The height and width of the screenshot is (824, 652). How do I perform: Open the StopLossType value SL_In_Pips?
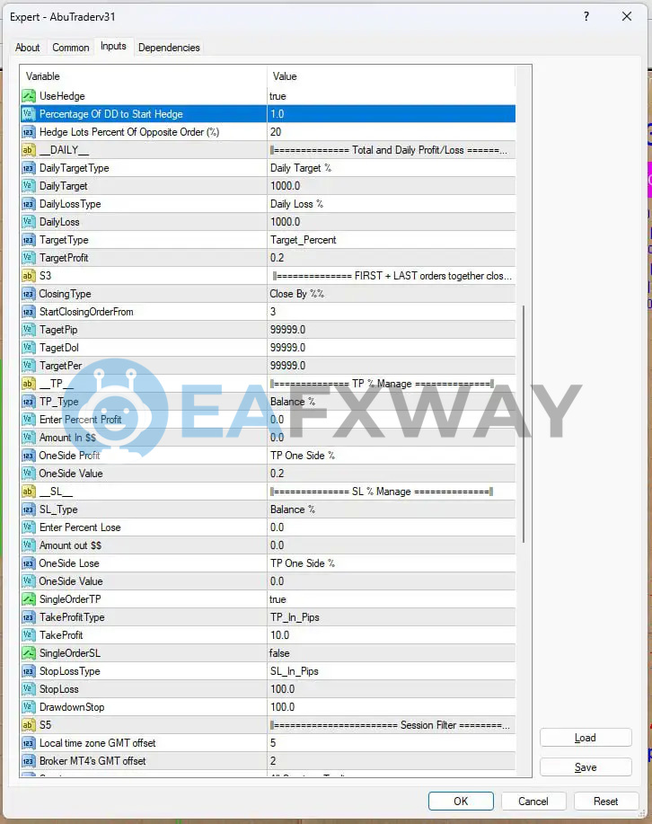pyautogui.click(x=391, y=671)
